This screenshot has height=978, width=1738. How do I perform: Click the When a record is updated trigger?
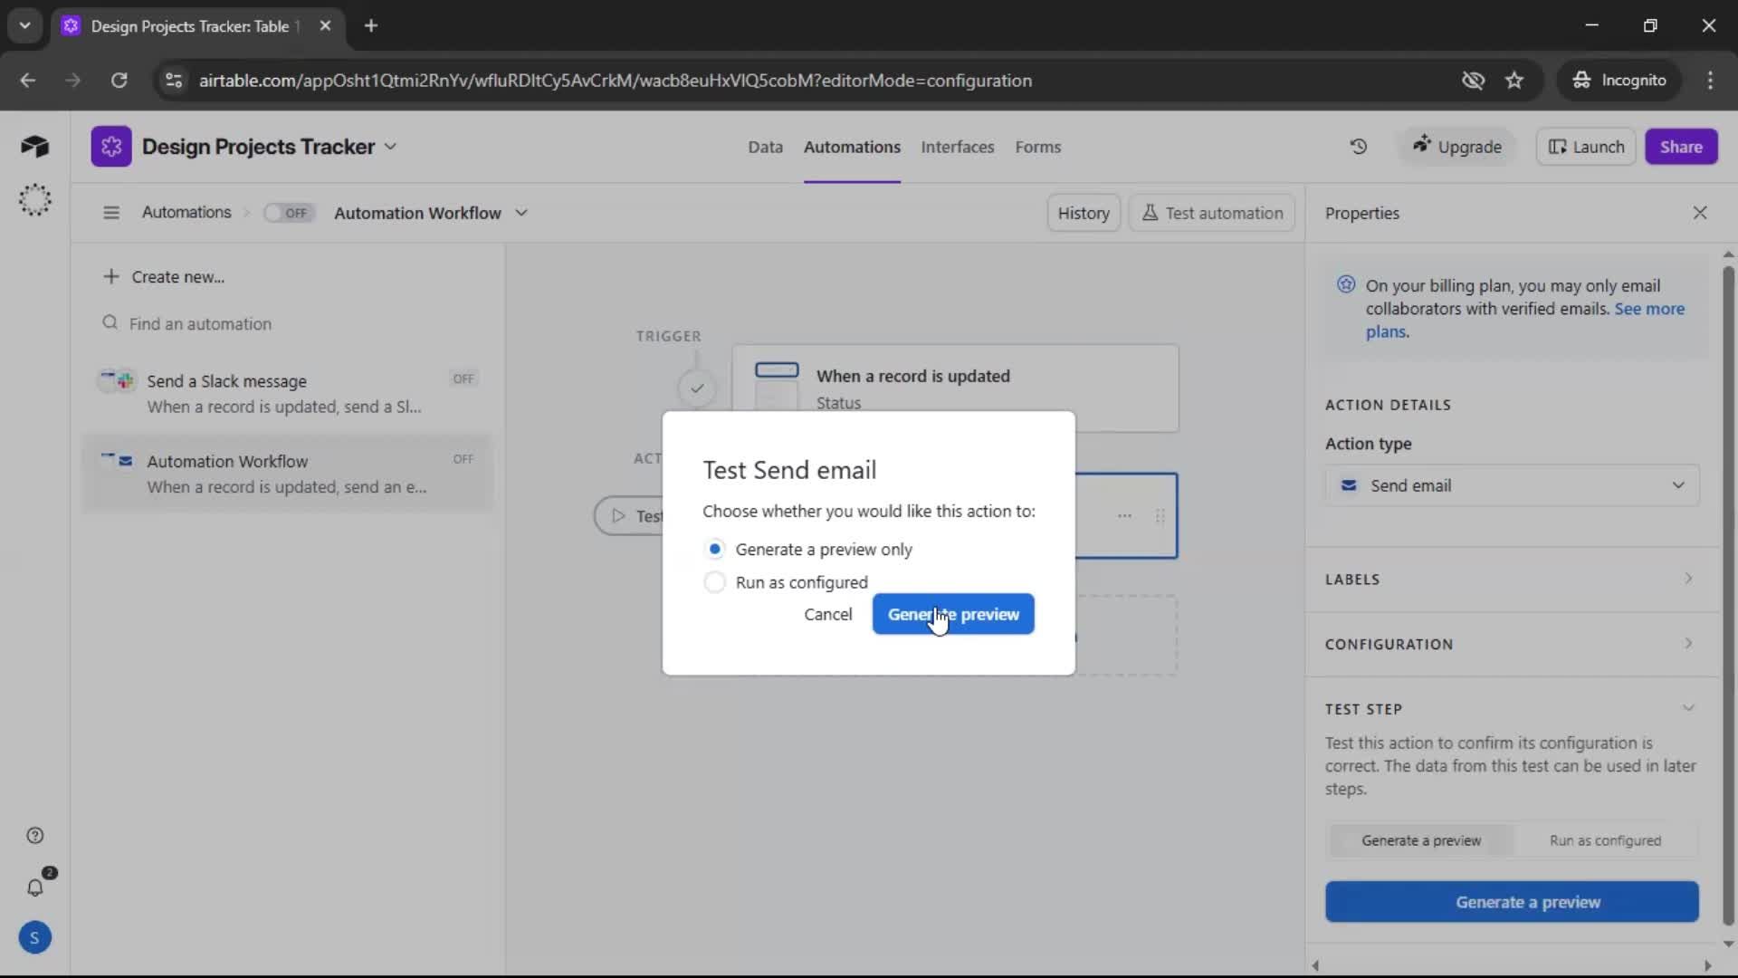(x=955, y=388)
